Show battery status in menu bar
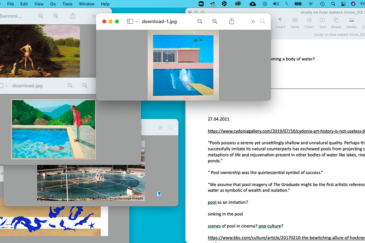 [298, 4]
